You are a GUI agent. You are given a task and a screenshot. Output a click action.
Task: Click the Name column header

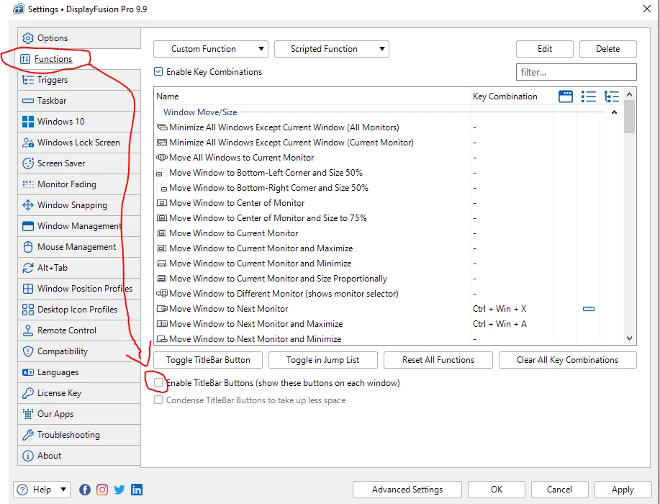(x=312, y=96)
